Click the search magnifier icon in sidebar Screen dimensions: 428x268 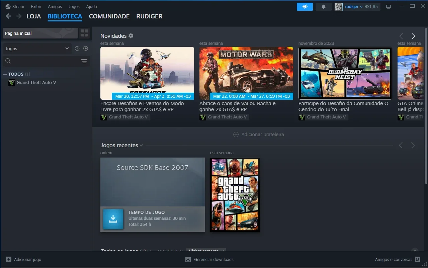pyautogui.click(x=8, y=61)
